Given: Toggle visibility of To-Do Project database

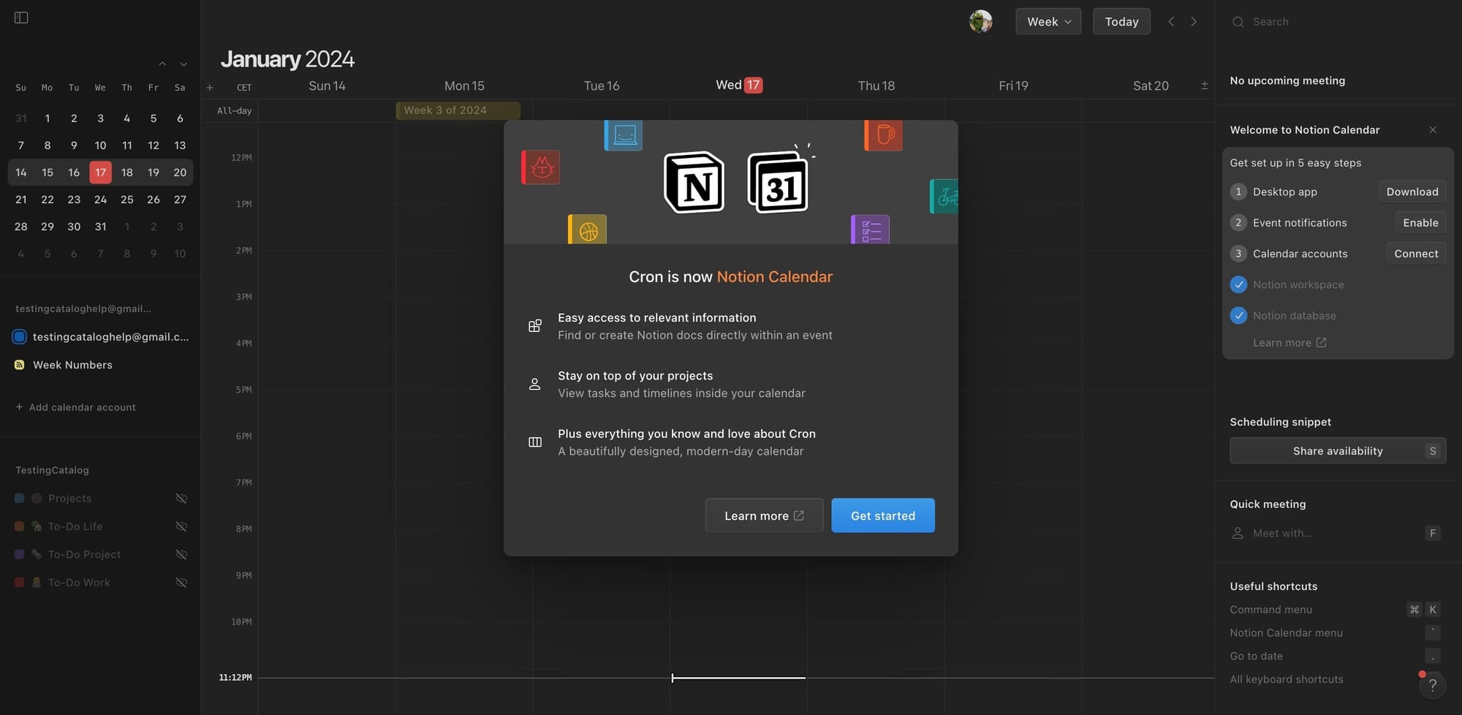Looking at the screenshot, I should click(x=181, y=554).
